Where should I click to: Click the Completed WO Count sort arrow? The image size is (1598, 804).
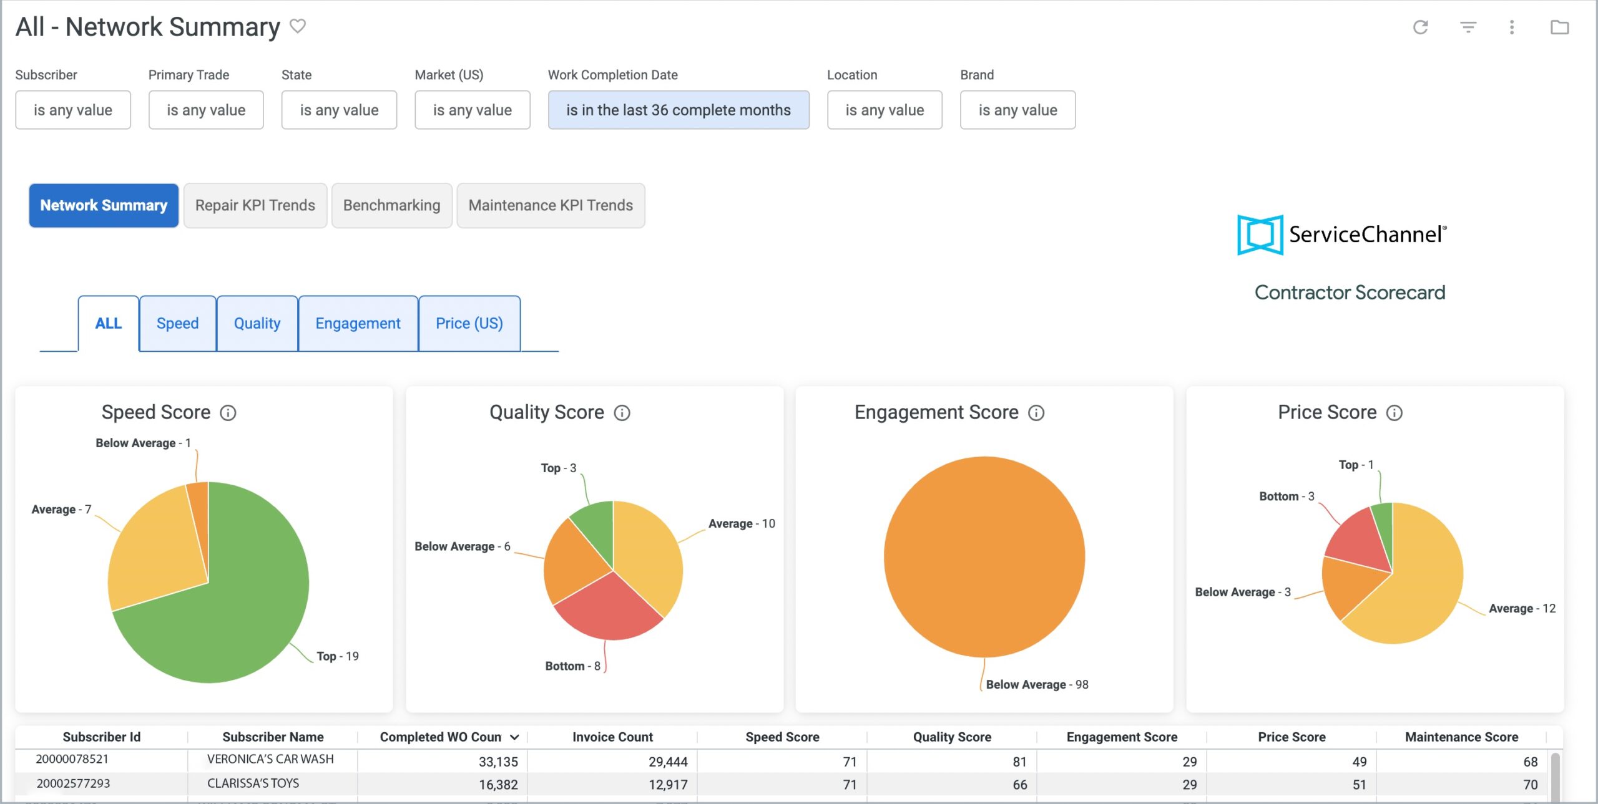(515, 737)
